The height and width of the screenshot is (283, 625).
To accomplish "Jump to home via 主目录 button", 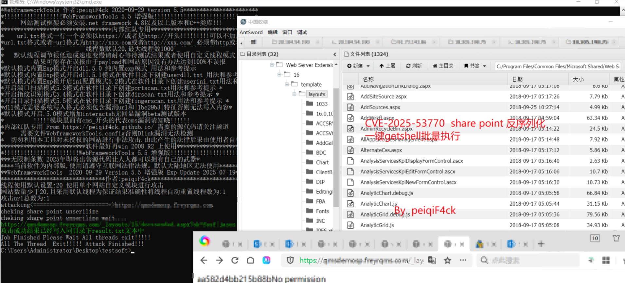I will tap(443, 66).
